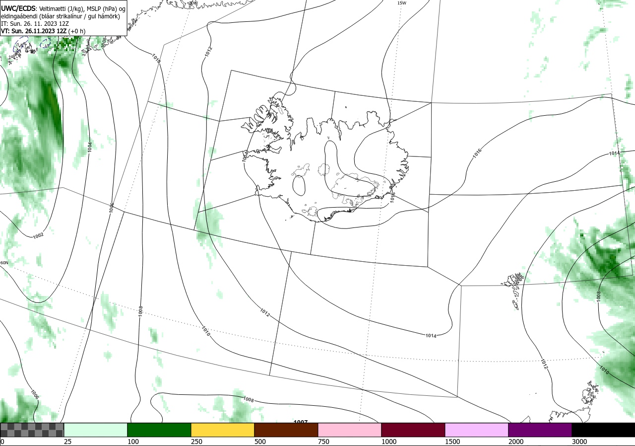Click the '1007' pressure value above the legend
The height and width of the screenshot is (446, 635).
301,422
